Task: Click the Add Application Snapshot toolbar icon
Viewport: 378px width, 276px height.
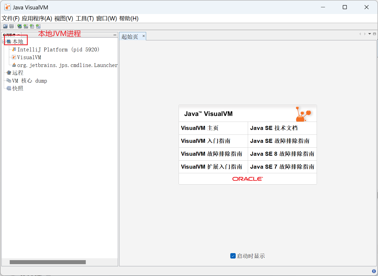Action: [38, 26]
